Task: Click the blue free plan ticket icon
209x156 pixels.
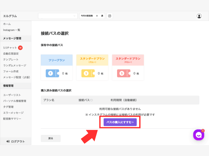Action: point(52,73)
